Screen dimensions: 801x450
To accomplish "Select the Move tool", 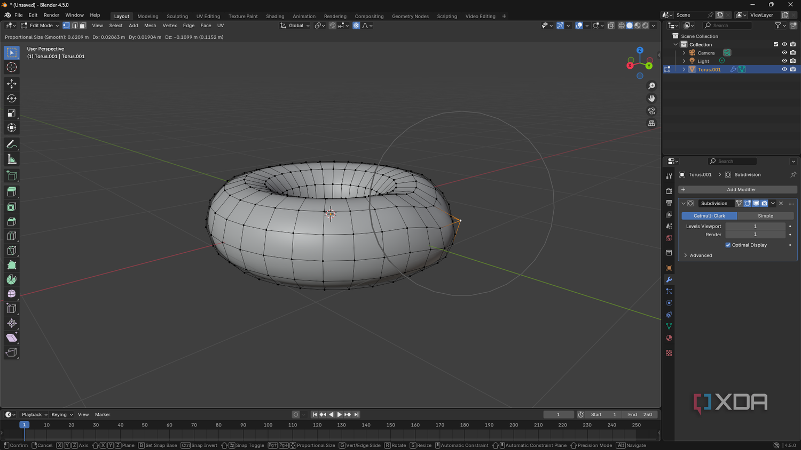I will coord(12,84).
